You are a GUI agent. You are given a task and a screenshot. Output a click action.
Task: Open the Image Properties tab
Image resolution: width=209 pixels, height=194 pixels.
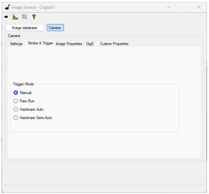(69, 44)
